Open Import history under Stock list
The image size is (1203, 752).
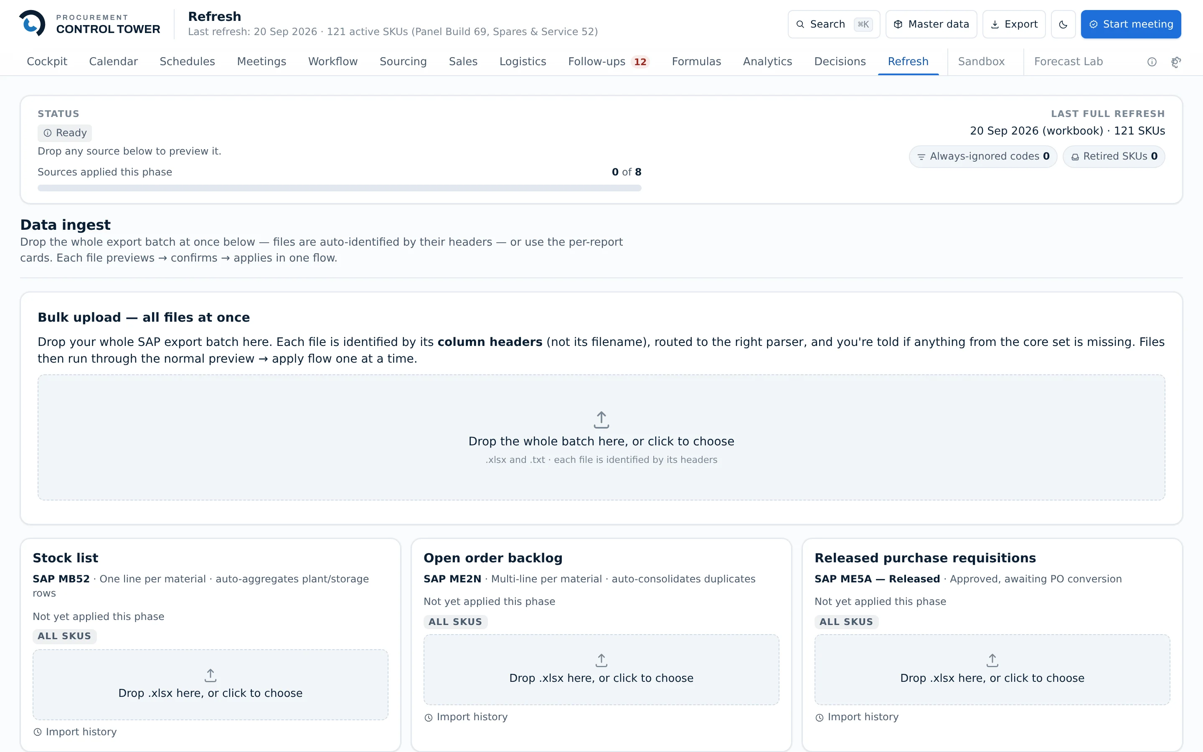point(75,732)
